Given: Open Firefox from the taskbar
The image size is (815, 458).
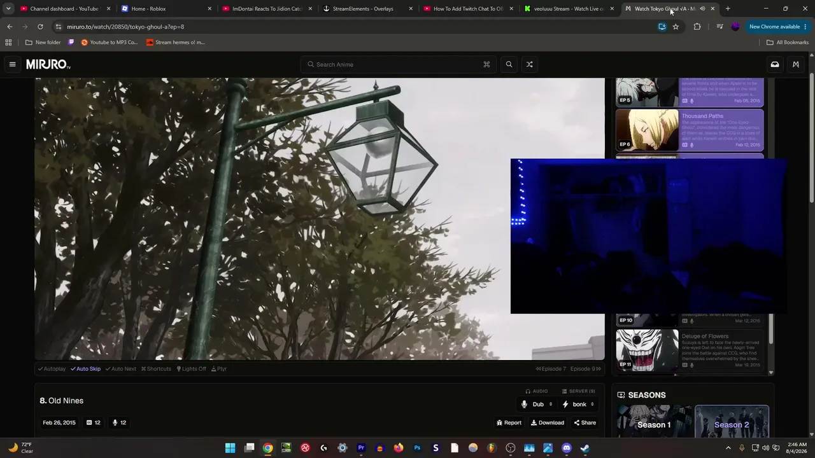Looking at the screenshot, I should click(399, 448).
